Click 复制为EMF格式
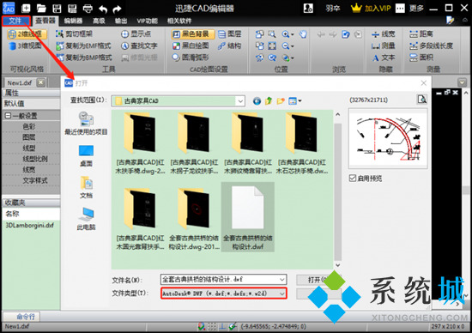The width and height of the screenshot is (472, 333). coord(84,45)
